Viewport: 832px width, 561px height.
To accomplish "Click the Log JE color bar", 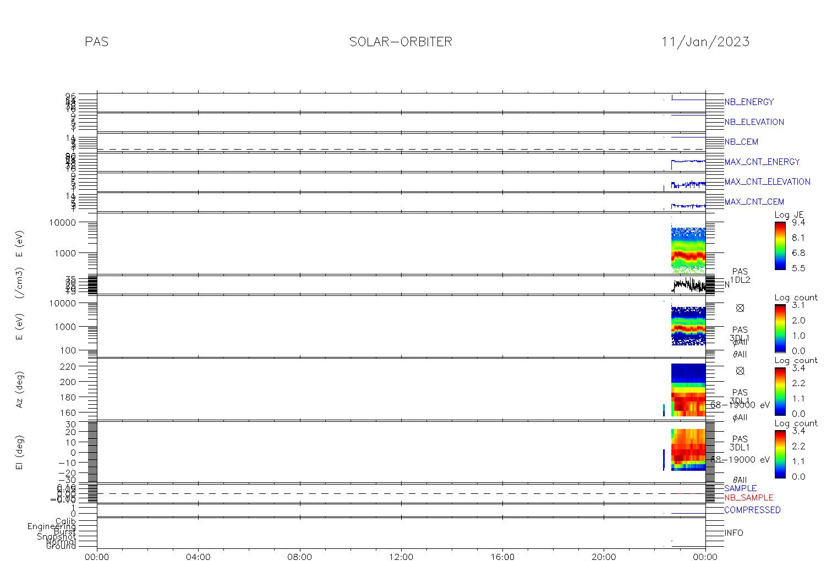I will [780, 245].
